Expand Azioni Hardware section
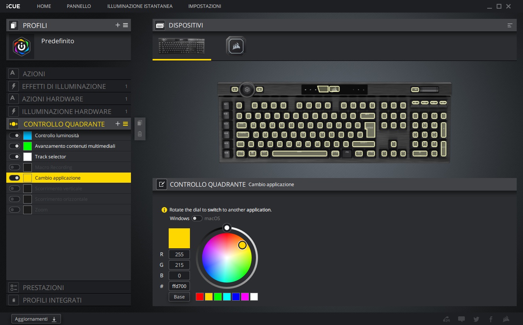The image size is (523, 325). (x=68, y=99)
